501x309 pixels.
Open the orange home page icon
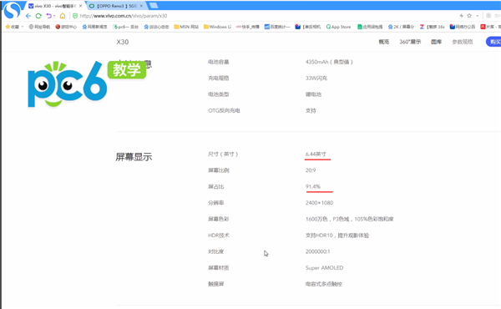coord(63,16)
